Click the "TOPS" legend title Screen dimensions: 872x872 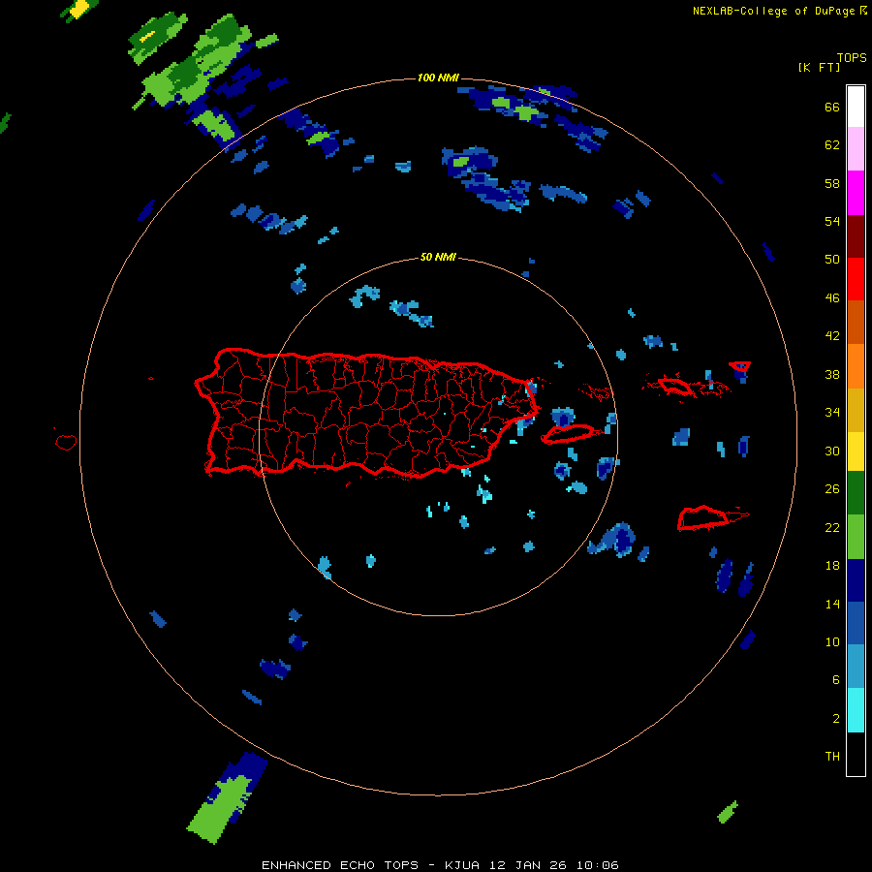(x=852, y=57)
